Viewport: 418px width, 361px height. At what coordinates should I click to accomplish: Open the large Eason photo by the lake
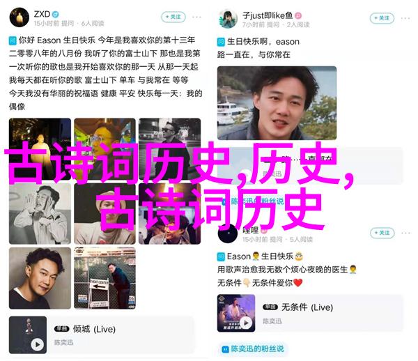click(x=277, y=103)
